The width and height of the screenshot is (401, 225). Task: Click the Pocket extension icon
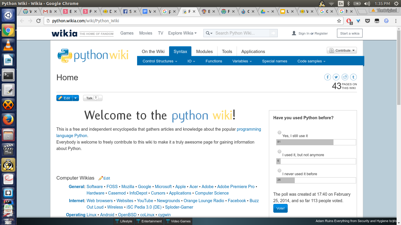[368, 21]
